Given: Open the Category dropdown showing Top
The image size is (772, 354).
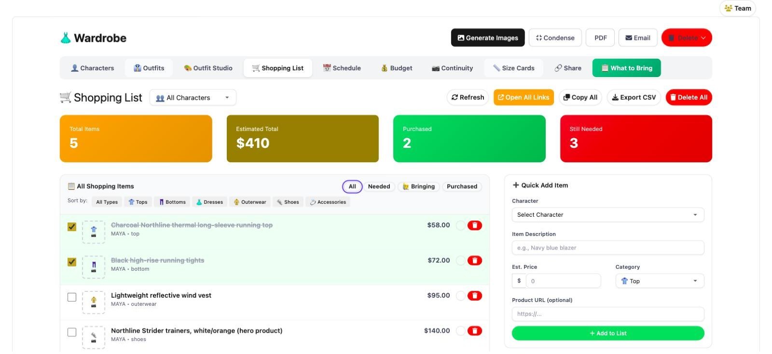Looking at the screenshot, I should point(660,281).
